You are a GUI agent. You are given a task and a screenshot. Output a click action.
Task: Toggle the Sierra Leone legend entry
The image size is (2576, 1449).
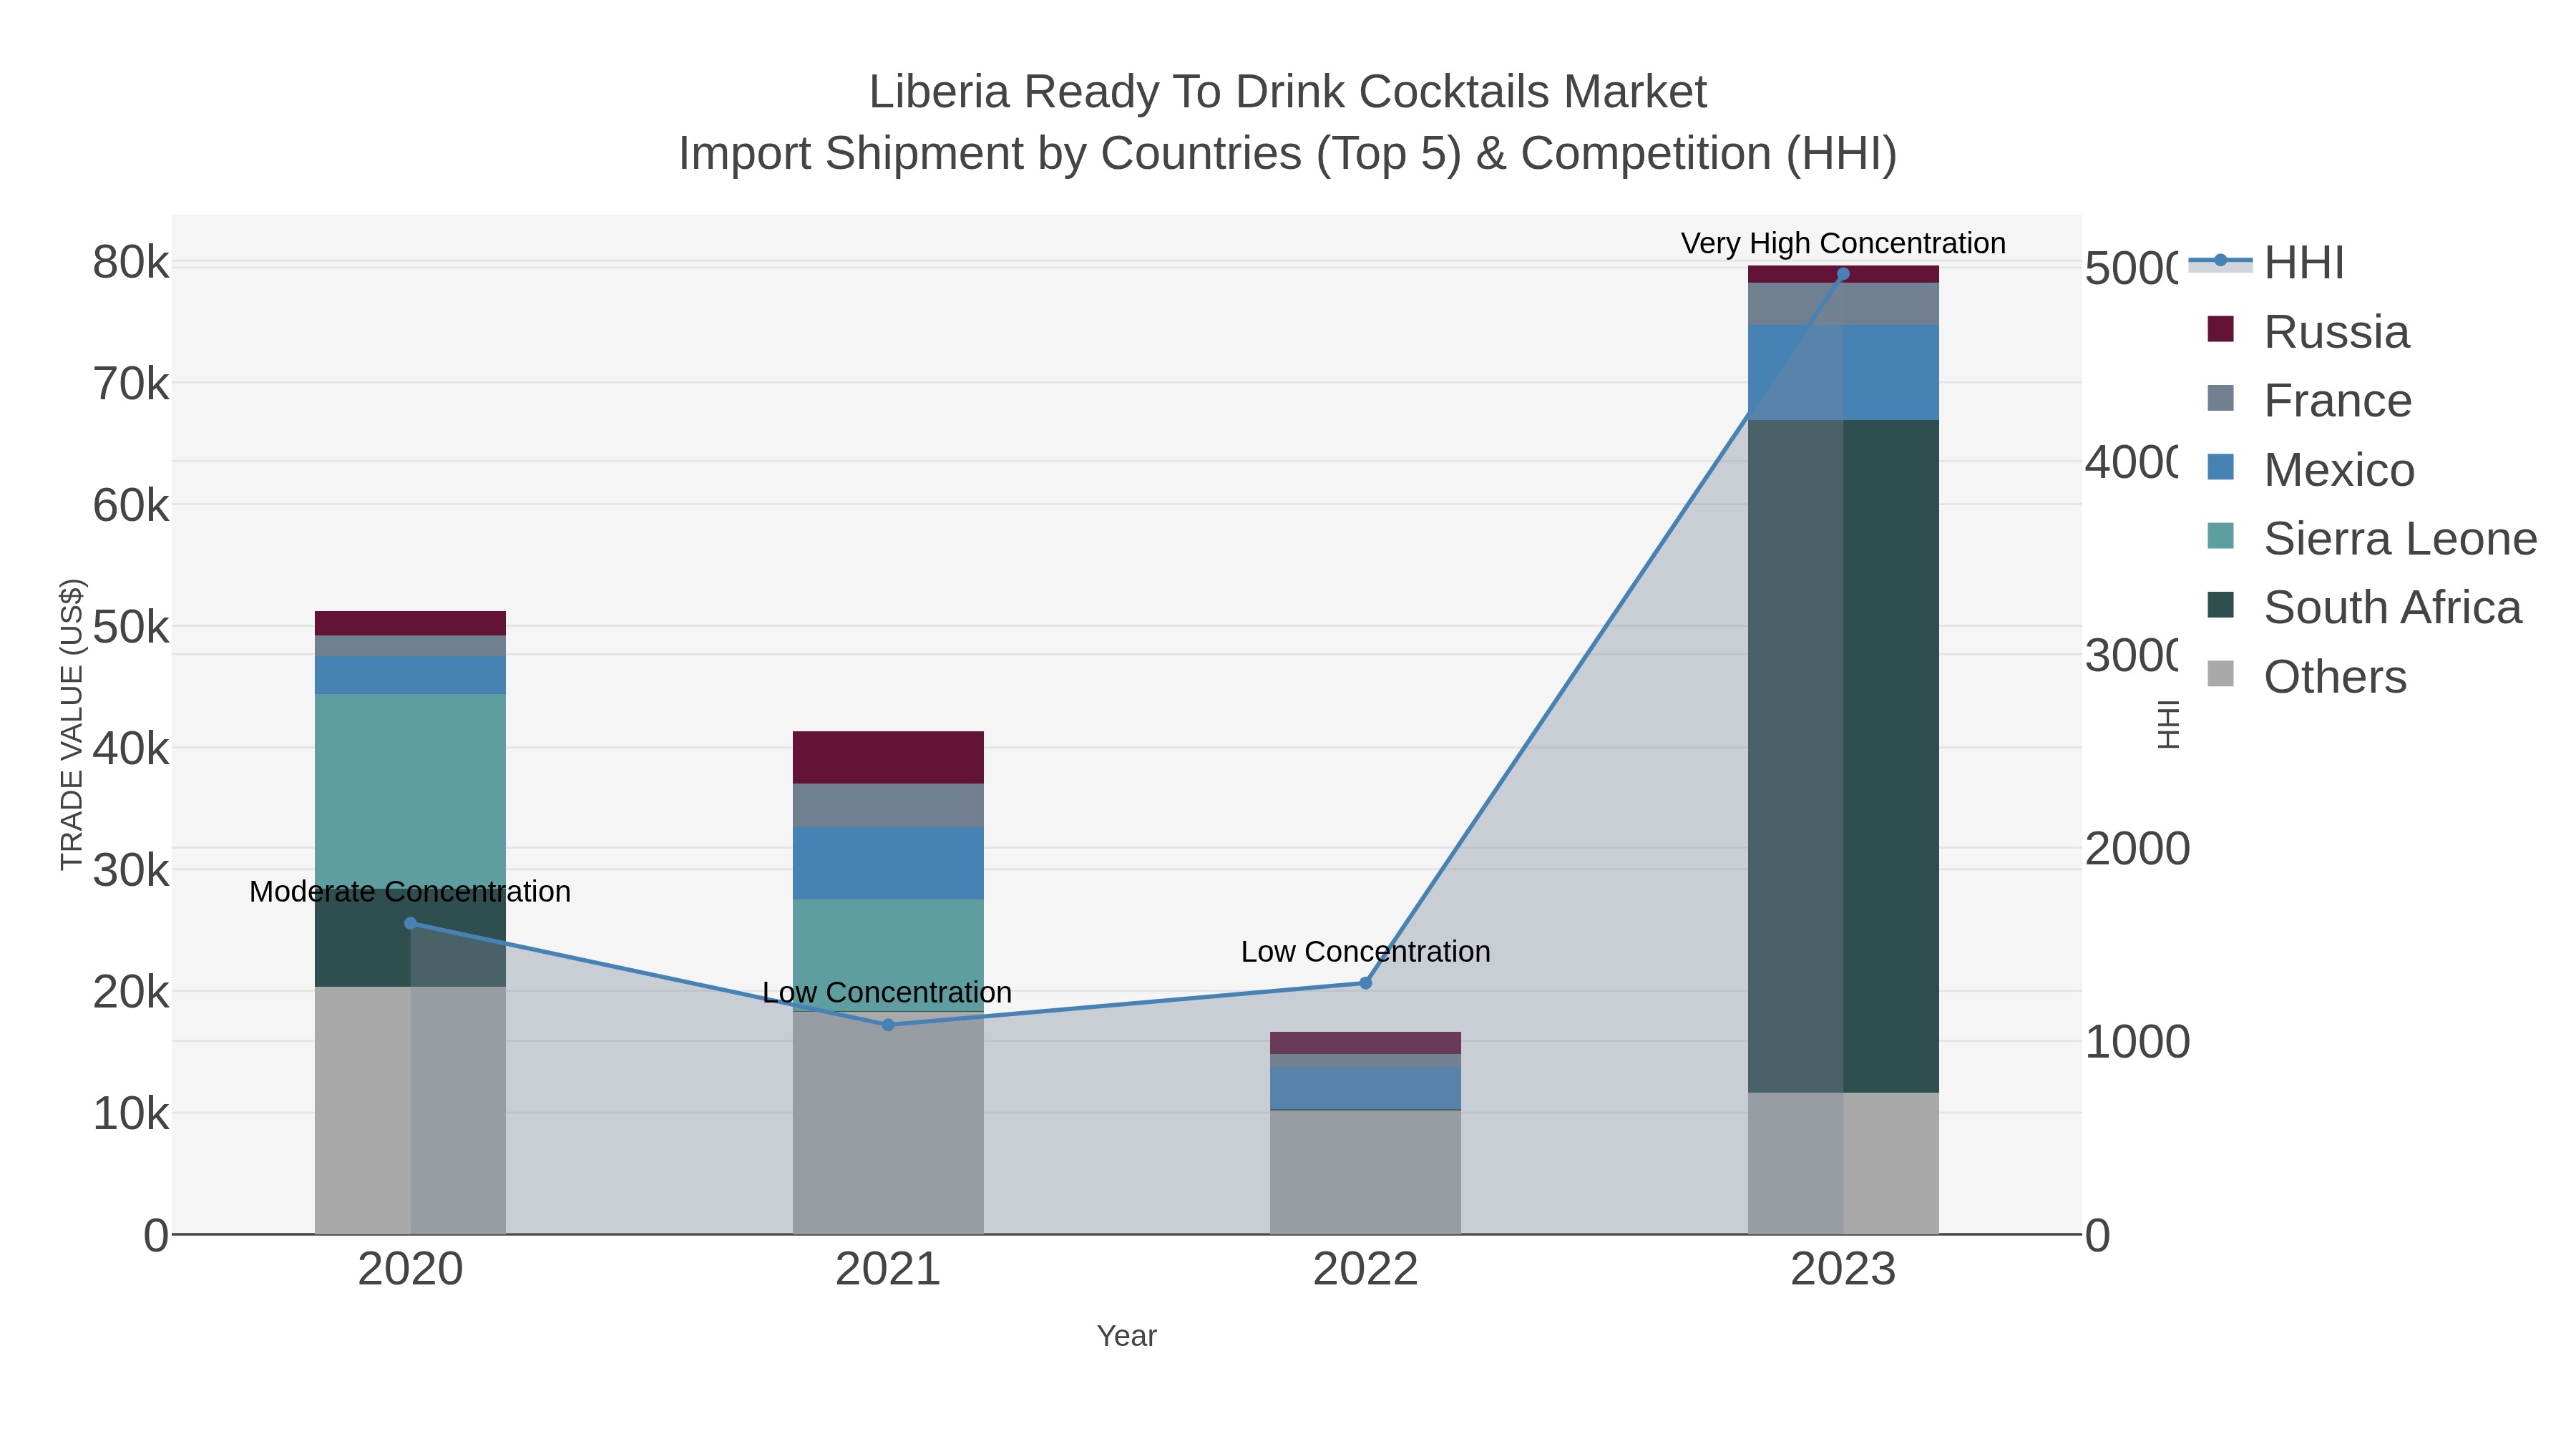[x=2372, y=538]
